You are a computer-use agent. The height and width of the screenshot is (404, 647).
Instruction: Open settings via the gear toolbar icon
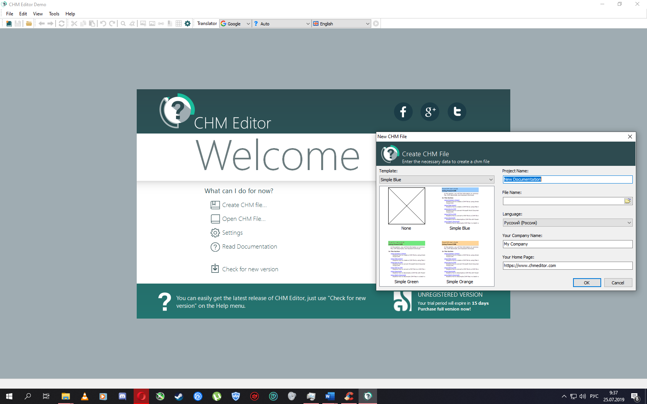188,23
